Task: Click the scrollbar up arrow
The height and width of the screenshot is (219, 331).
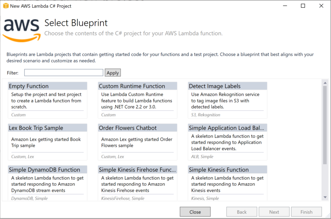Action: (x=325, y=83)
